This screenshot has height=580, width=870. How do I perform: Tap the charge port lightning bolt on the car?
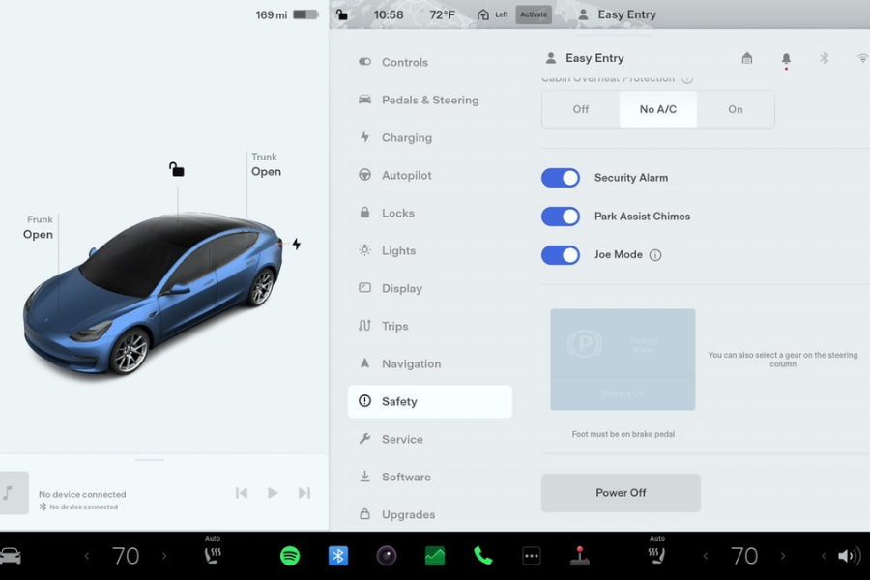tap(296, 245)
